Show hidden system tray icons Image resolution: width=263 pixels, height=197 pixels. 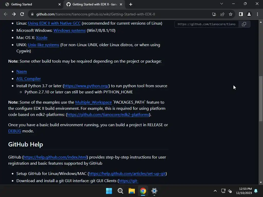[x=215, y=191]
